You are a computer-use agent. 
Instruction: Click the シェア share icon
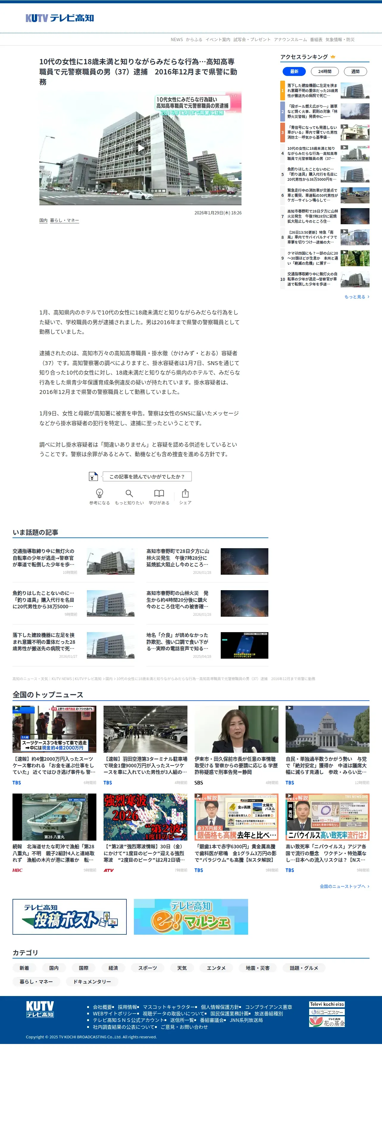(x=185, y=493)
